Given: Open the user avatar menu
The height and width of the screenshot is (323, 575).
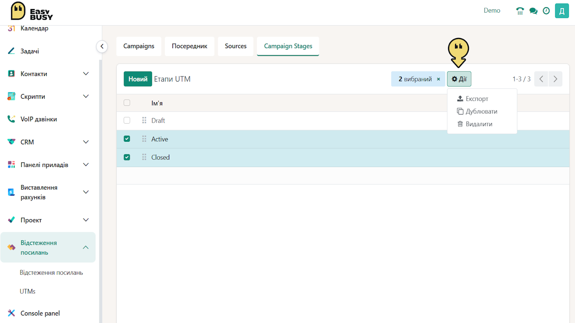Looking at the screenshot, I should 562,11.
